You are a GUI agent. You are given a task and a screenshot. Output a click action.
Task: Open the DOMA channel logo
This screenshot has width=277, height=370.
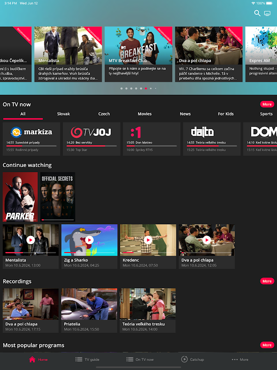coord(264,132)
